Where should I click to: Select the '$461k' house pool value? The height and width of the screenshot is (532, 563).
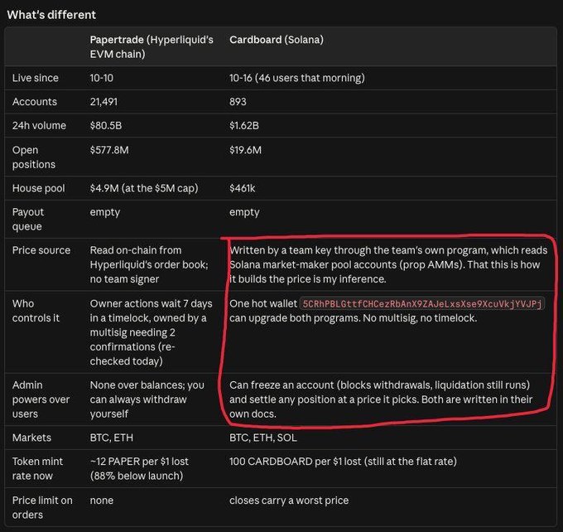243,188
